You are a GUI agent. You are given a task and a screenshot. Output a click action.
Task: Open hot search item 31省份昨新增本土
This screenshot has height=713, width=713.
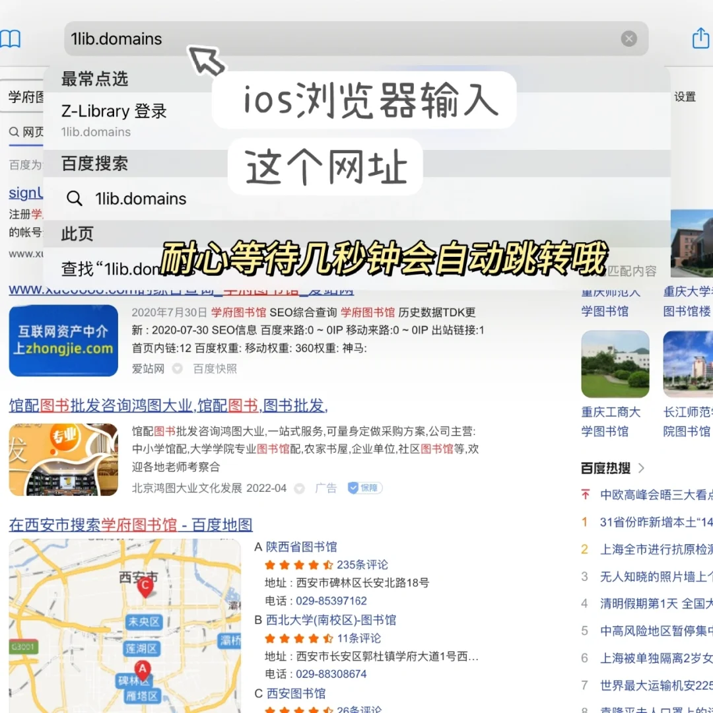coord(656,522)
